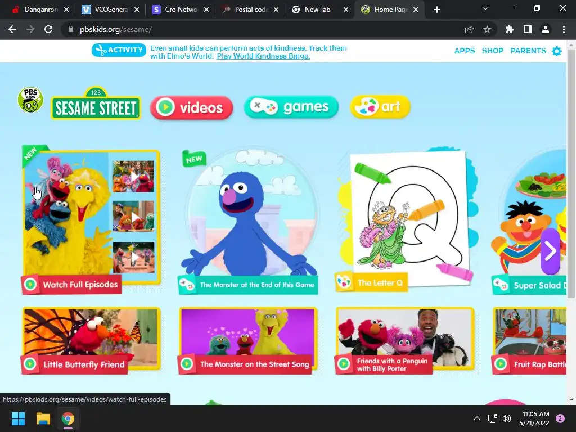Toggle the browser side panel
This screenshot has height=432, width=576.
tap(528, 29)
